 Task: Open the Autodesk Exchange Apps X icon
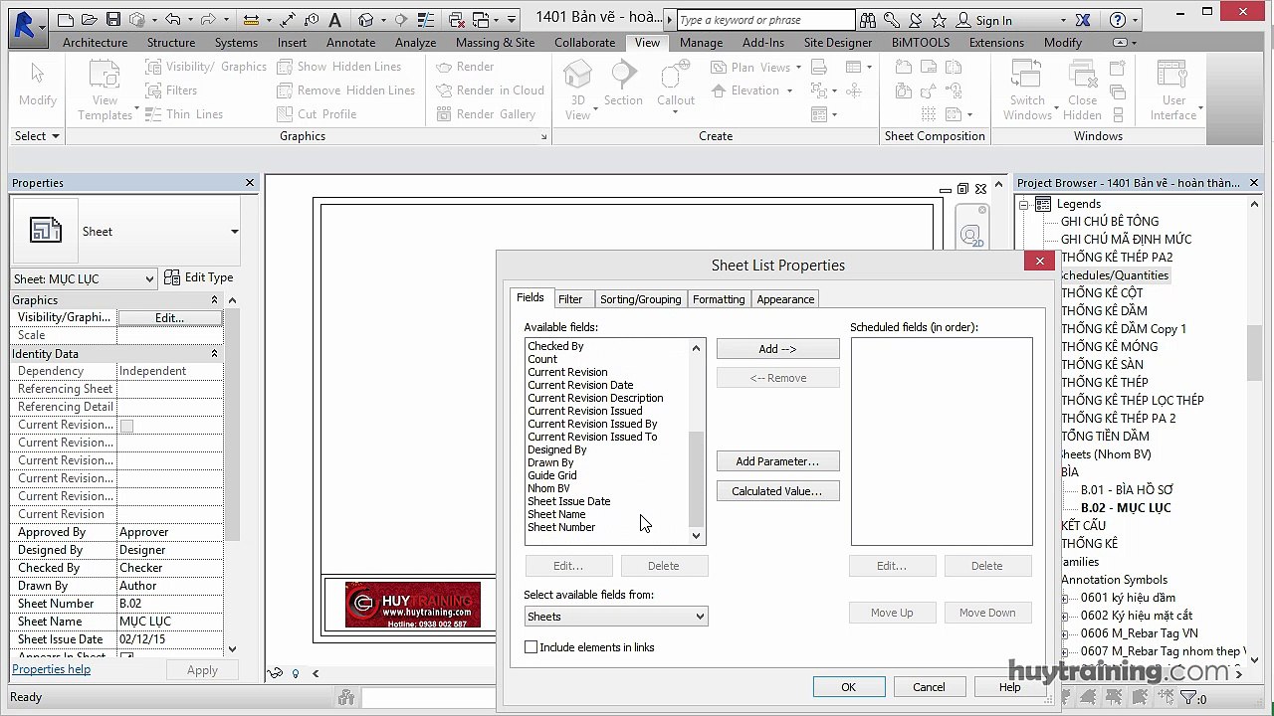(x=1083, y=20)
